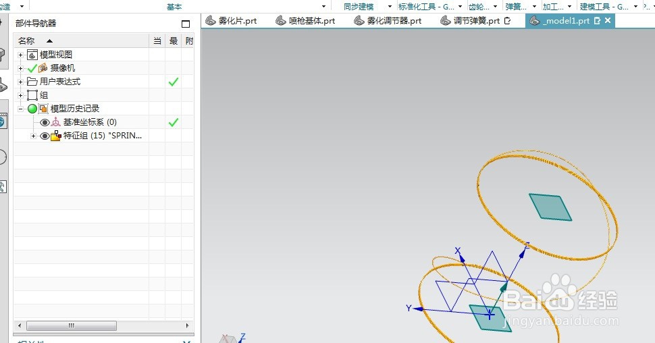Select the 基准坐标系 (0) feature

coord(90,122)
